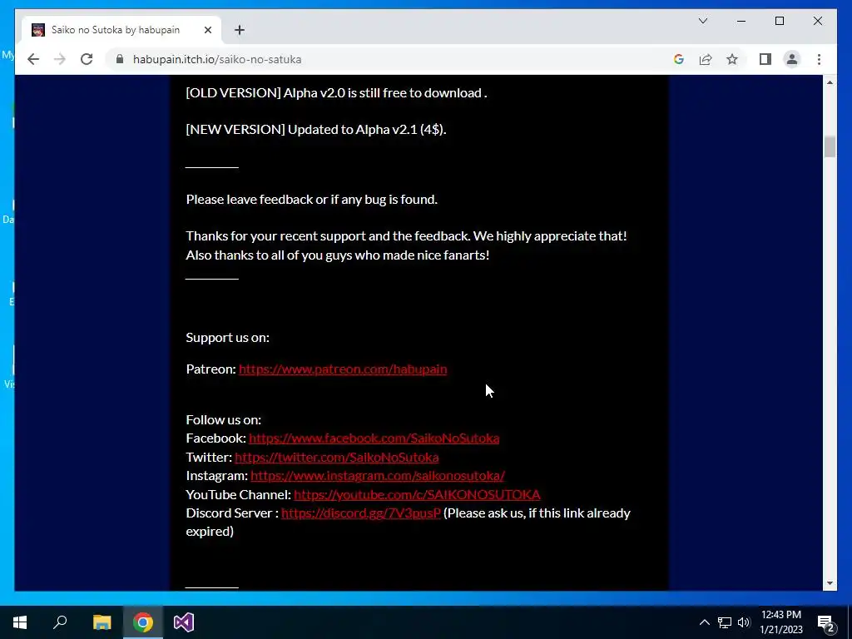This screenshot has width=852, height=639.
Task: Click the page scrollbar thumb
Action: (x=830, y=146)
